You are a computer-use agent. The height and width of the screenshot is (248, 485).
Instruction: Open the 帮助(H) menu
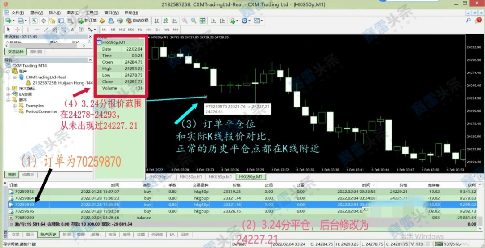coord(132,13)
